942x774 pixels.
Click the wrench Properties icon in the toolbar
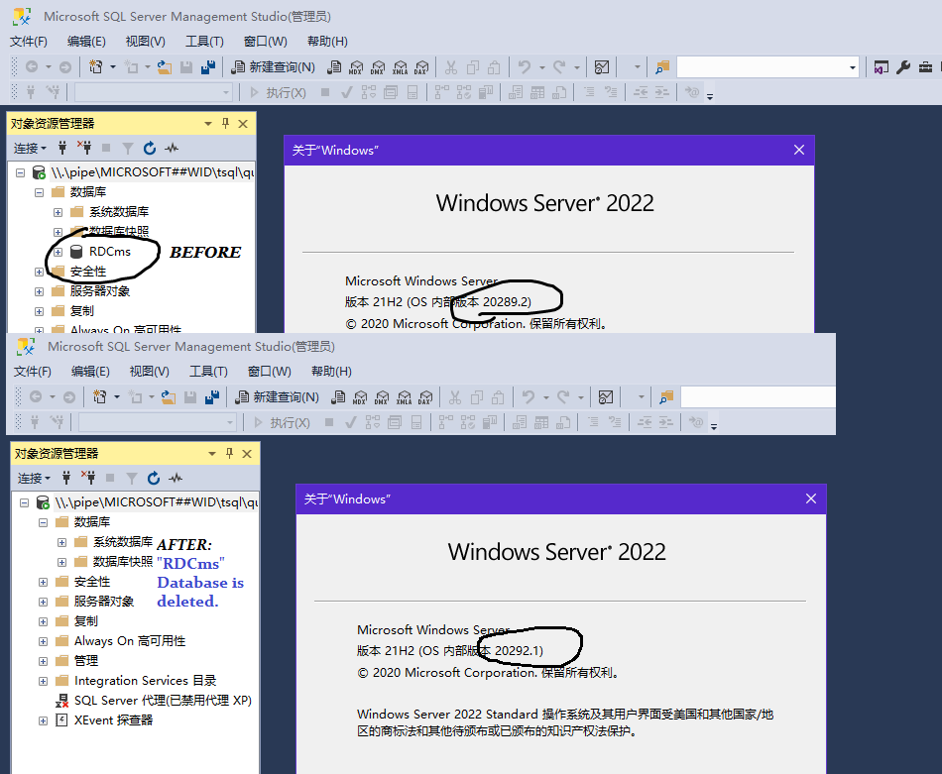[x=903, y=67]
